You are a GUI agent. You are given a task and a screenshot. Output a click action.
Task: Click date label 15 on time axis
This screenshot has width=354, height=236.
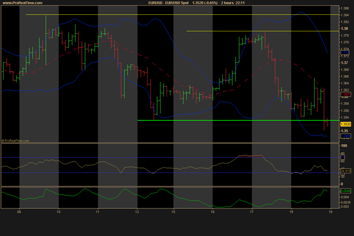coord(173,212)
